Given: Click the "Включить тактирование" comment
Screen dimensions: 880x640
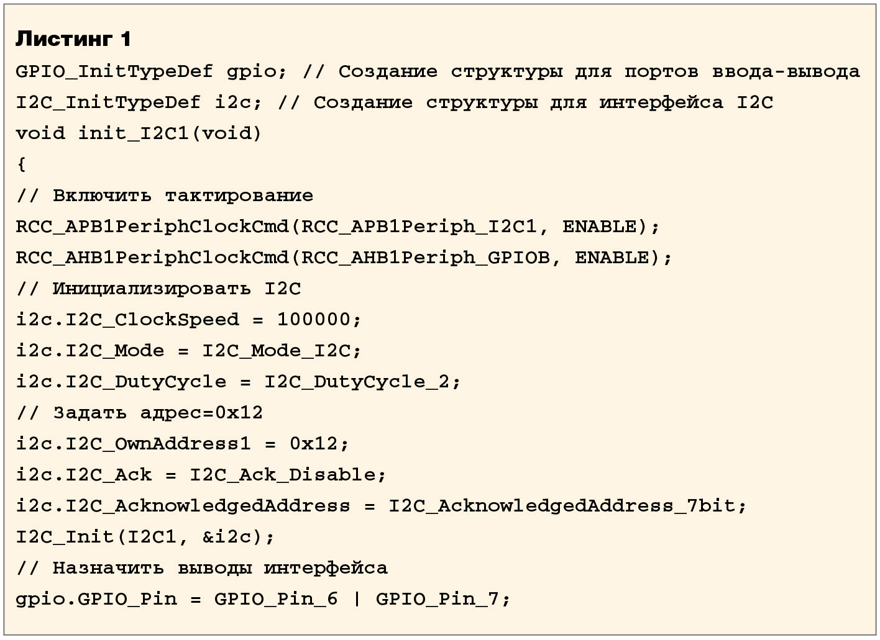Looking at the screenshot, I should pyautogui.click(x=165, y=196).
